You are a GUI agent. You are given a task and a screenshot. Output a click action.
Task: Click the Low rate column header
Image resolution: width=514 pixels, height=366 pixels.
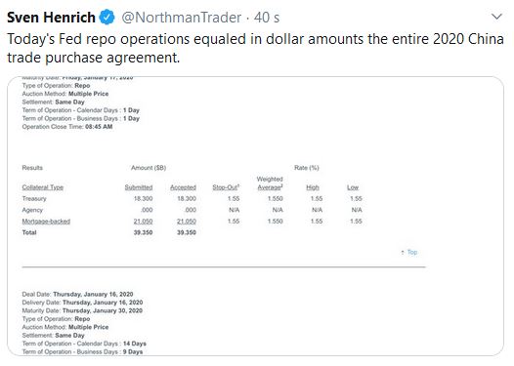pyautogui.click(x=353, y=187)
